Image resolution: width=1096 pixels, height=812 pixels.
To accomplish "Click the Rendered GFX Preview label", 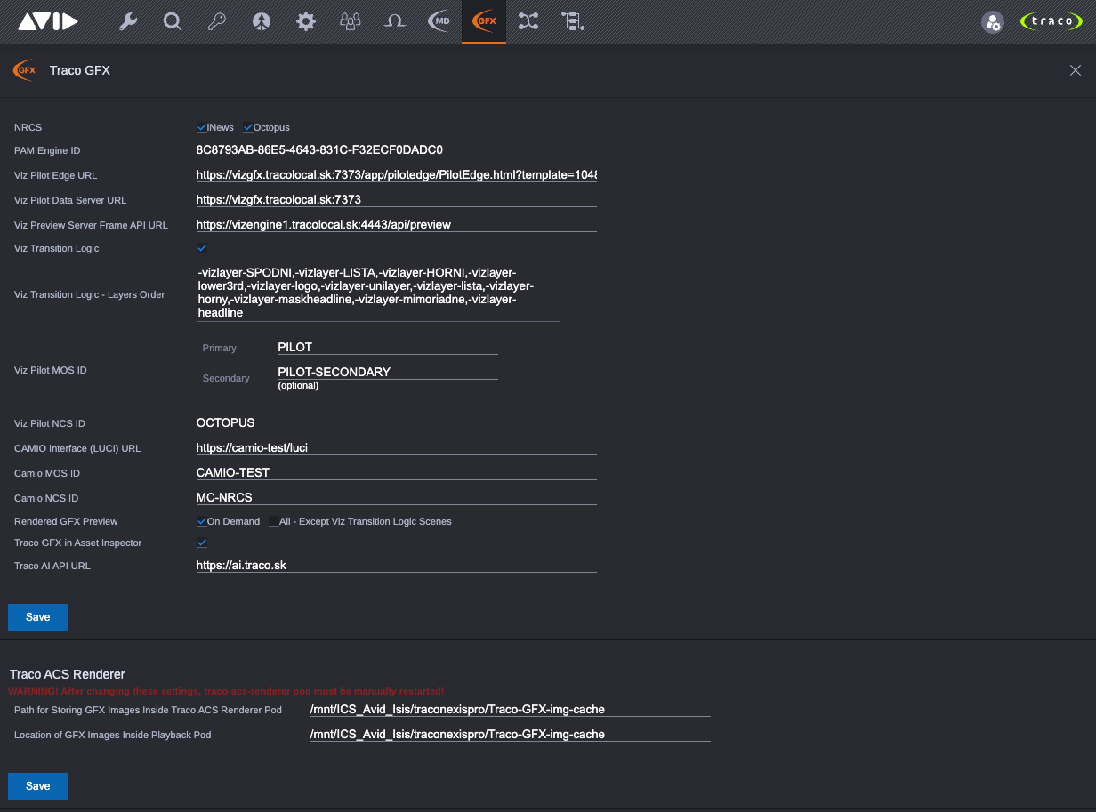I will (x=66, y=521).
